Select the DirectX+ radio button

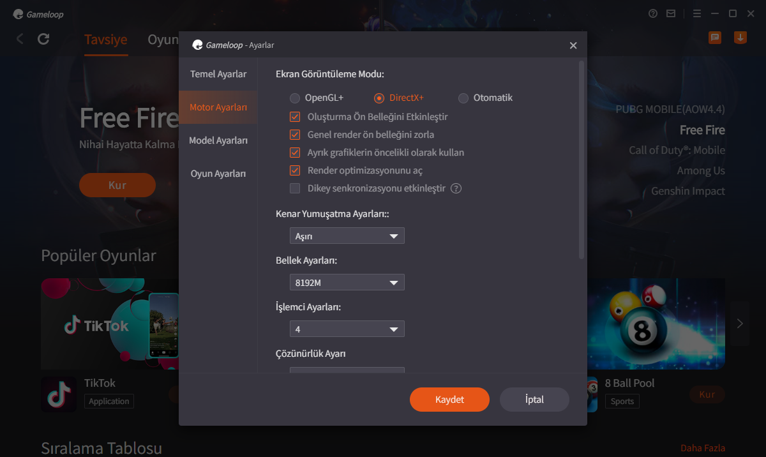[x=379, y=98]
